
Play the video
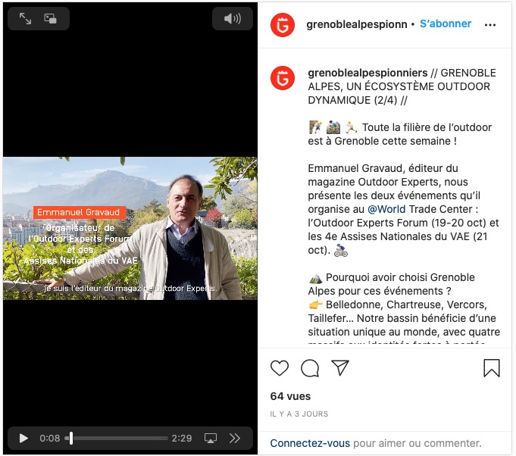pyautogui.click(x=23, y=439)
